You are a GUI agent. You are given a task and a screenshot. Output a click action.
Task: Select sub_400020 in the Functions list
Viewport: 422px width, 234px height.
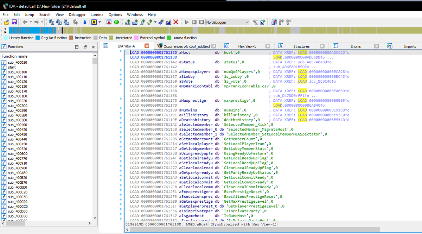tap(17, 62)
